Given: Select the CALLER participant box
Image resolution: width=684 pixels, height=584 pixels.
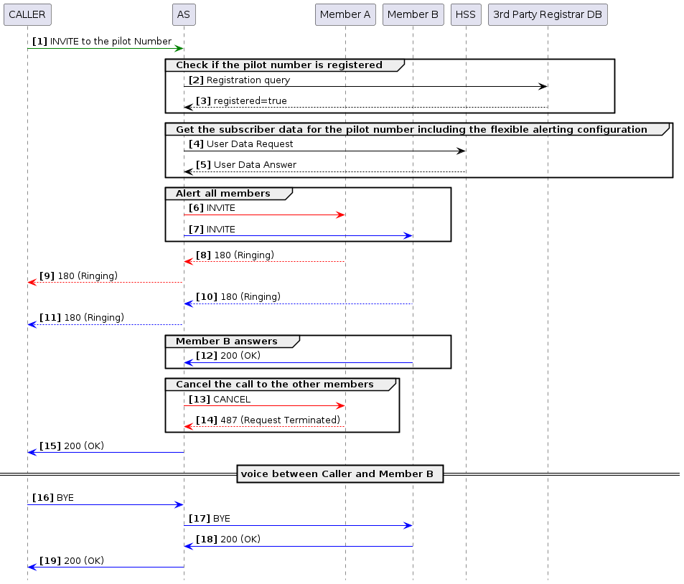Looking at the screenshot, I should 27,14.
